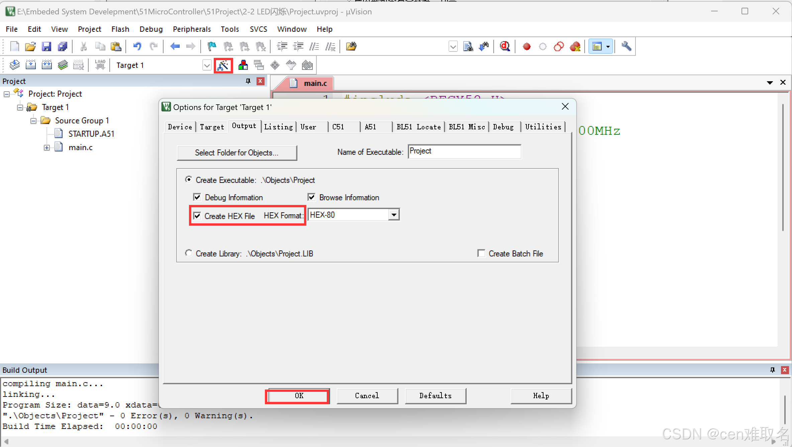The width and height of the screenshot is (792, 447).
Task: Click the Options for Target toolbar icon
Action: click(223, 65)
